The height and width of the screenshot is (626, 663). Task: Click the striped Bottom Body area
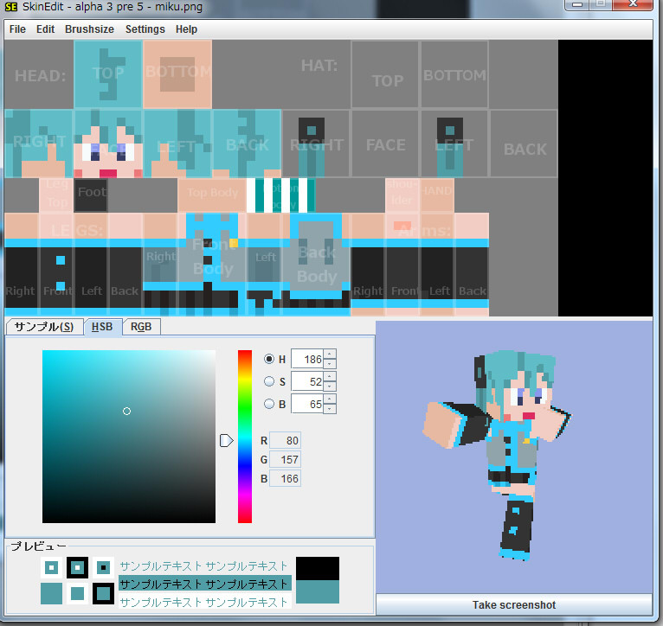pyautogui.click(x=280, y=195)
